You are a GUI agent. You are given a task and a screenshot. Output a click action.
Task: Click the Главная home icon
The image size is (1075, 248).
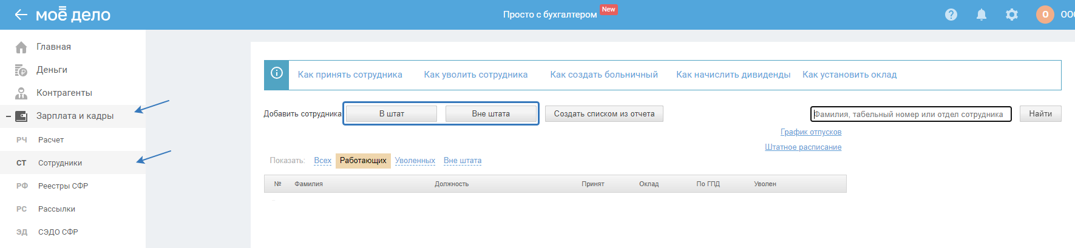(x=21, y=47)
